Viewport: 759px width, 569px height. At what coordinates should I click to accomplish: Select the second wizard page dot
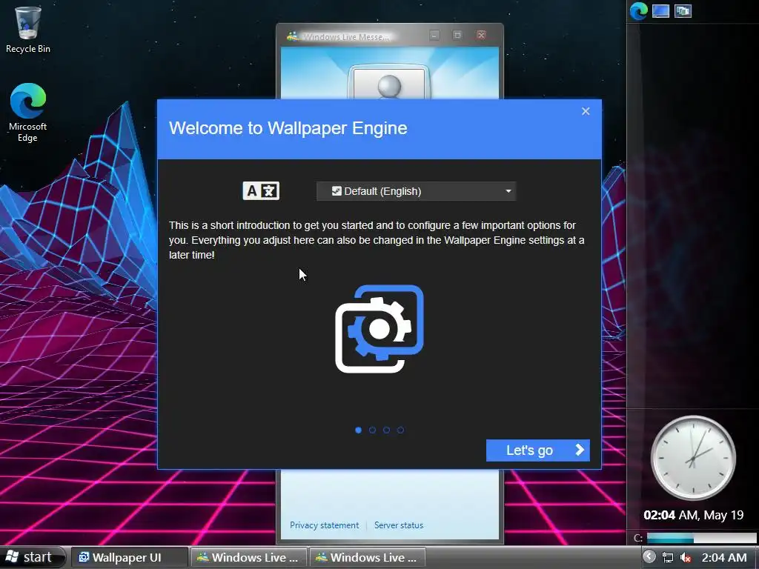pyautogui.click(x=372, y=430)
